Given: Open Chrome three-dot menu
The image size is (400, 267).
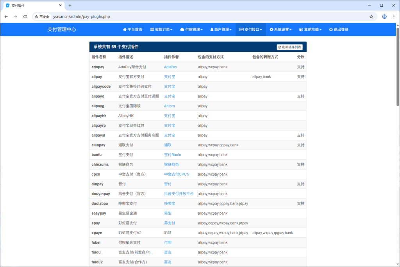Looking at the screenshot, I should 394,16.
